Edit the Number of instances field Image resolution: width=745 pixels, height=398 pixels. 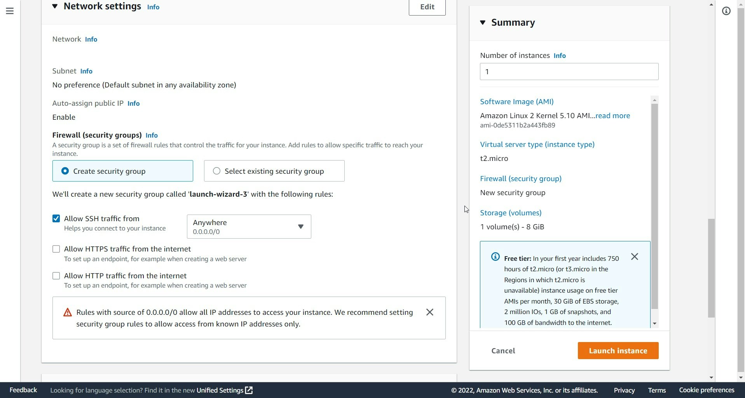(x=569, y=72)
